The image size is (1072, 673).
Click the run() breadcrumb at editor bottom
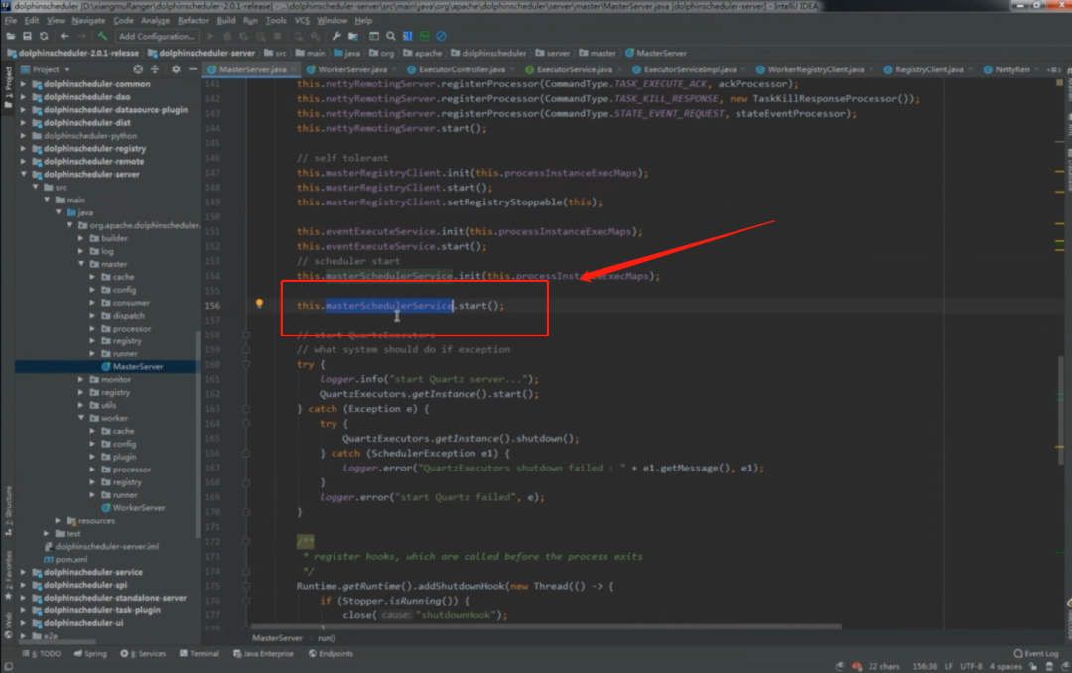[327, 638]
